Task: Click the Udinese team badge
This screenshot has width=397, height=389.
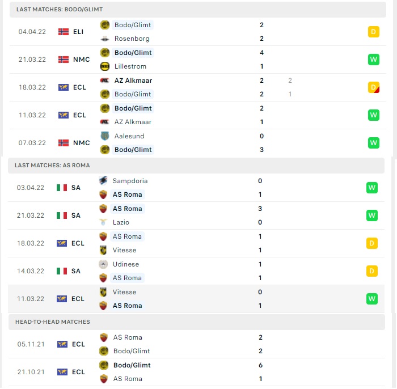Action: 103,264
